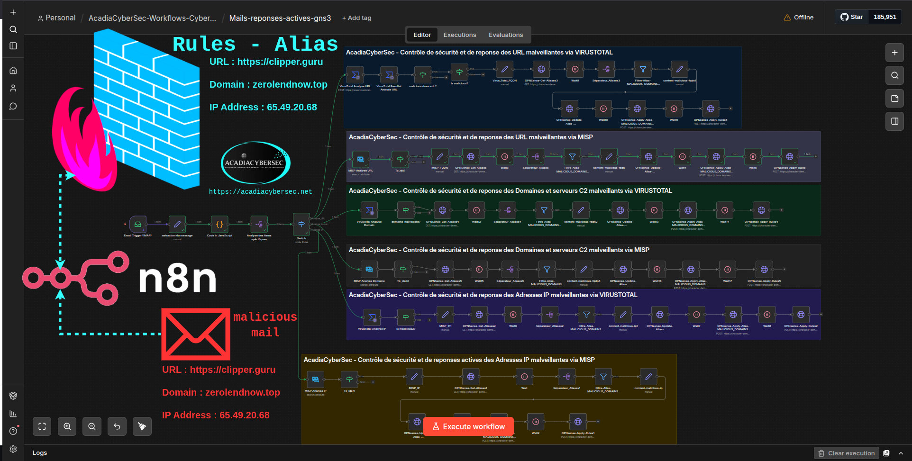Add a sticky note from the right toolbar
This screenshot has width=912, height=461.
click(894, 99)
